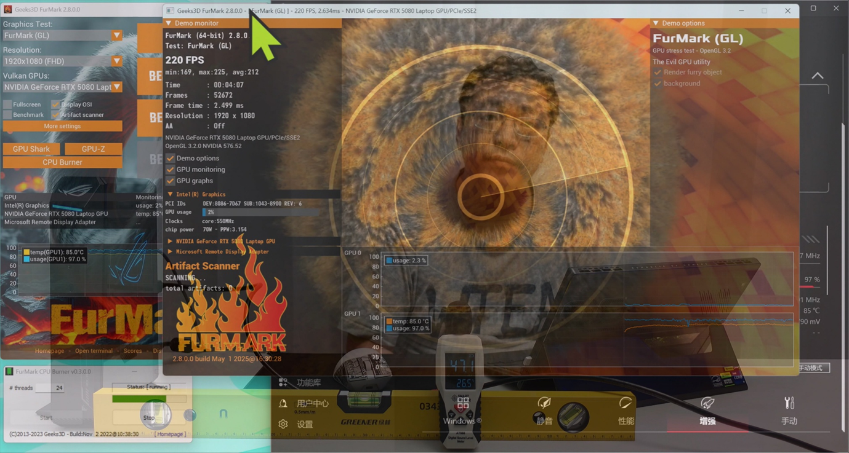Image resolution: width=849 pixels, height=453 pixels.
Task: Uncheck GPU graphs in the demo monitor
Action: 171,181
